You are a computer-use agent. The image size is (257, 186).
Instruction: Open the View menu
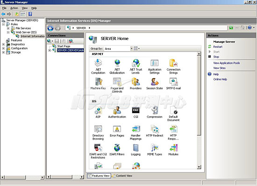25,8
